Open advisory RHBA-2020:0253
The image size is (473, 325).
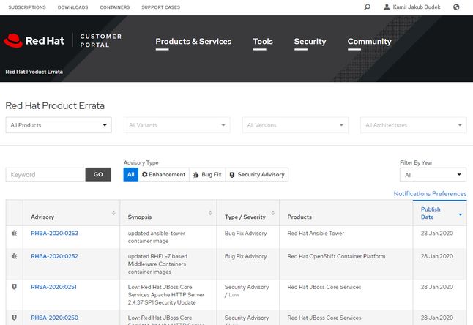54,233
